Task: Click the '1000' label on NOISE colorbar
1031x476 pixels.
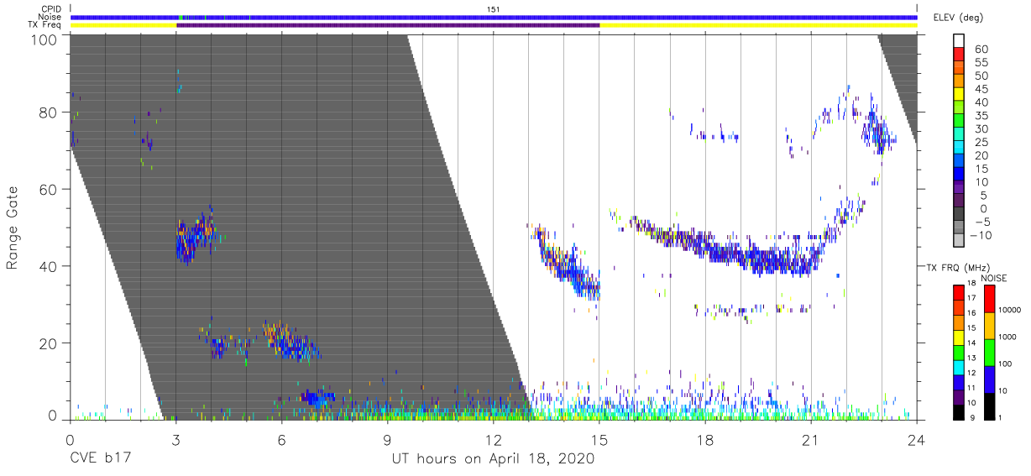Action: 1008,337
